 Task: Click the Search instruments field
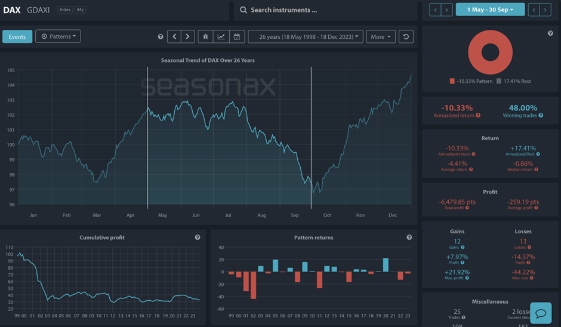pyautogui.click(x=326, y=10)
